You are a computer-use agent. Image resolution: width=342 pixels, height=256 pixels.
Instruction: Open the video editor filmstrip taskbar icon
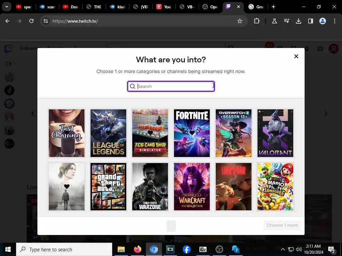pyautogui.click(x=170, y=249)
